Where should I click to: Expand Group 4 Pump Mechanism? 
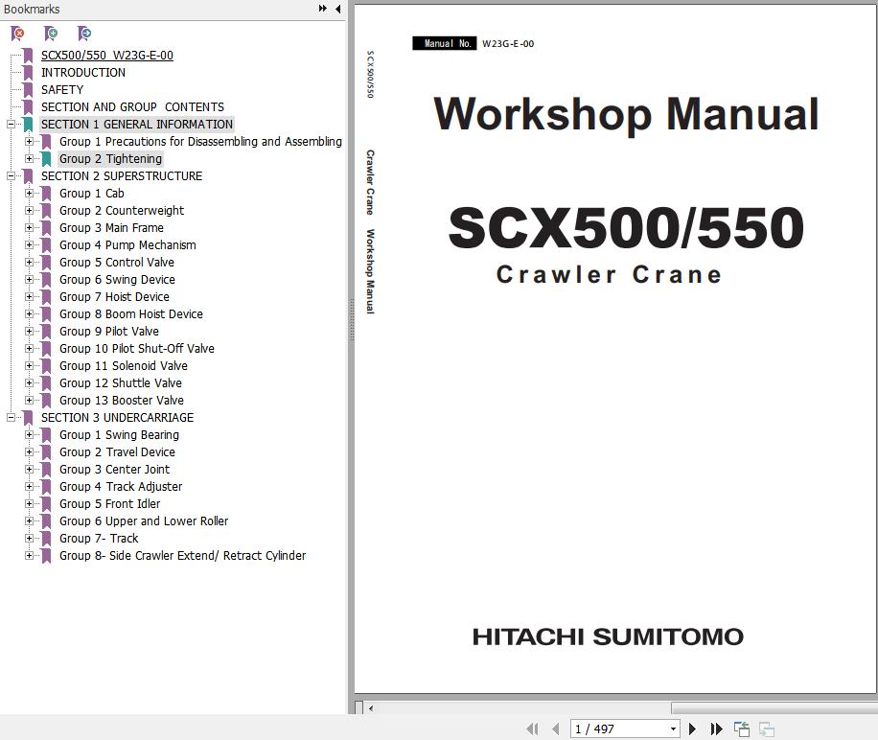pyautogui.click(x=29, y=245)
